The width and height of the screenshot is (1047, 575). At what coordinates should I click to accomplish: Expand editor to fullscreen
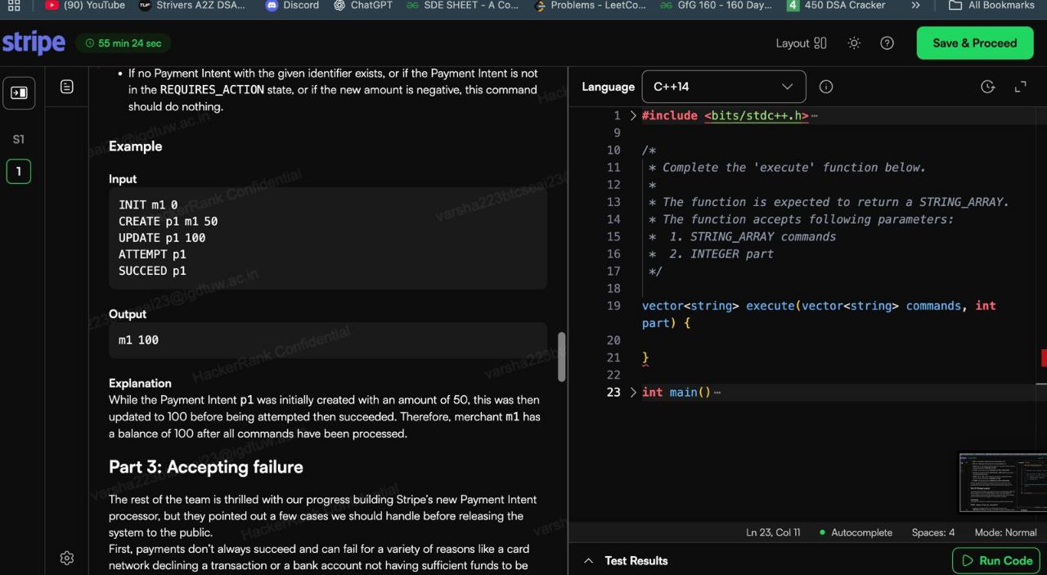pyautogui.click(x=1020, y=87)
